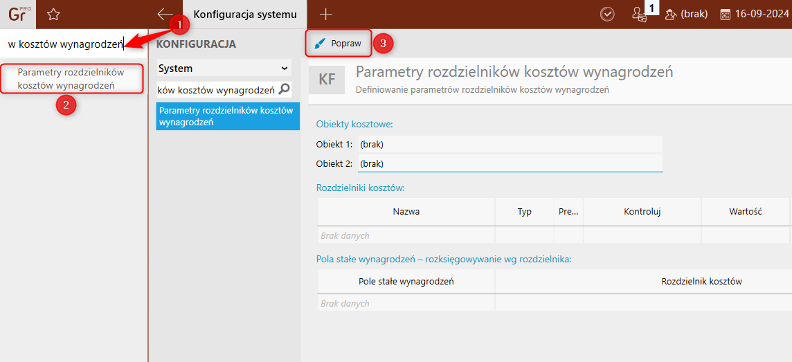Image resolution: width=792 pixels, height=362 pixels.
Task: Open the Gr PRO application logo menu
Action: click(18, 14)
